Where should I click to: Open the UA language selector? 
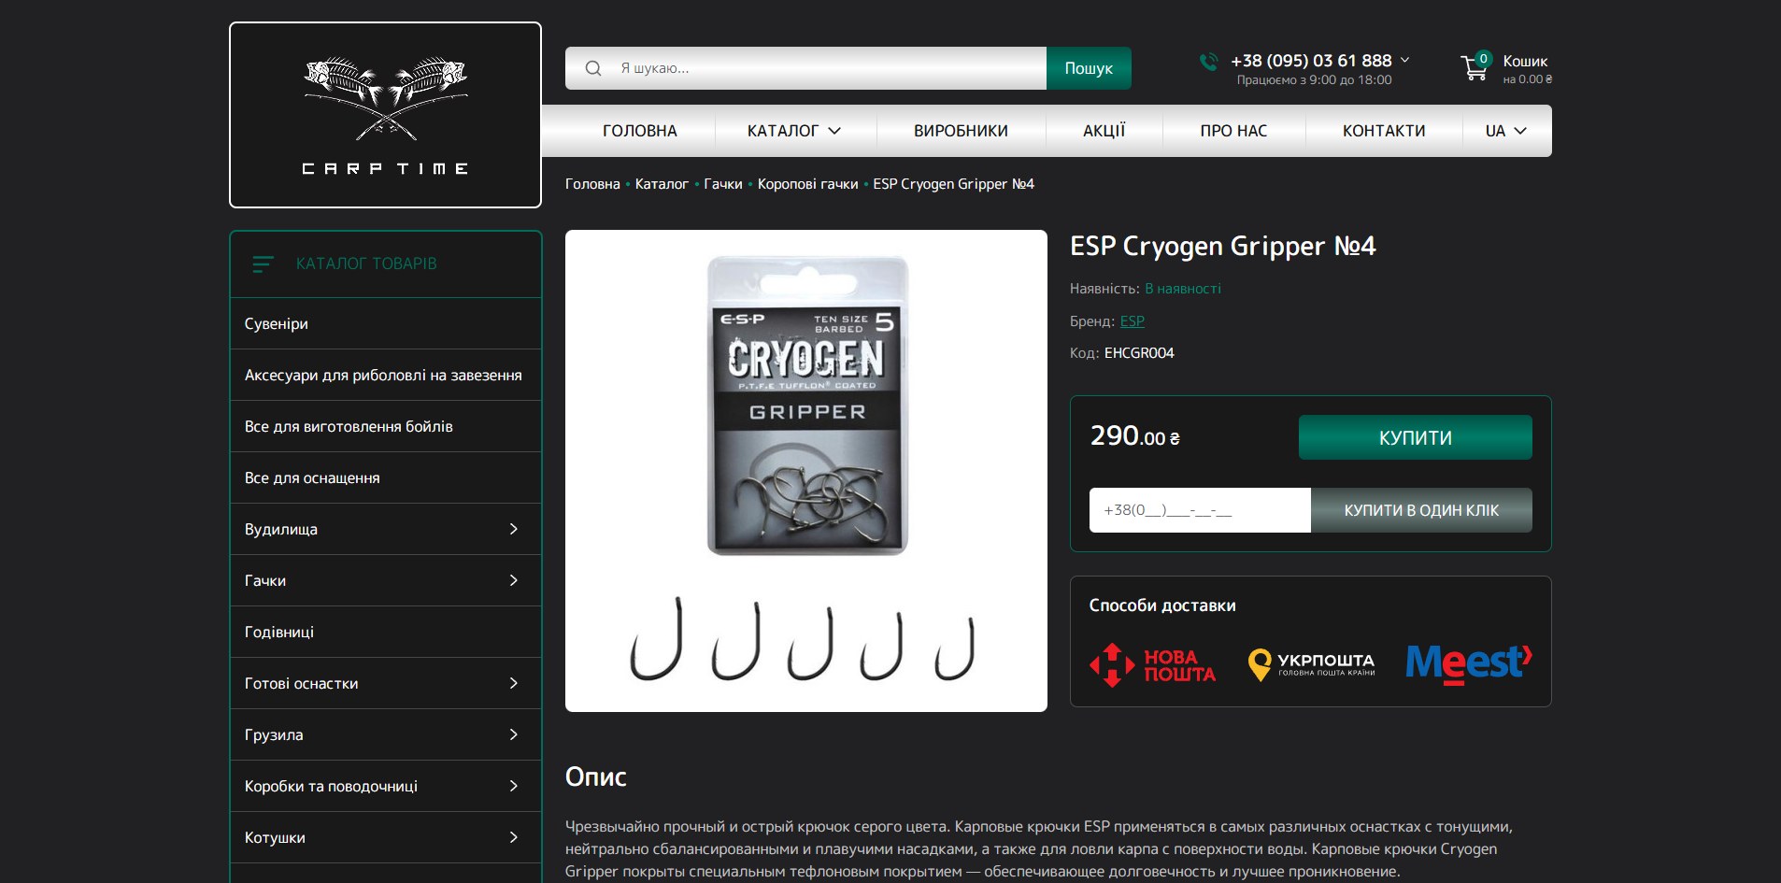pos(1505,131)
